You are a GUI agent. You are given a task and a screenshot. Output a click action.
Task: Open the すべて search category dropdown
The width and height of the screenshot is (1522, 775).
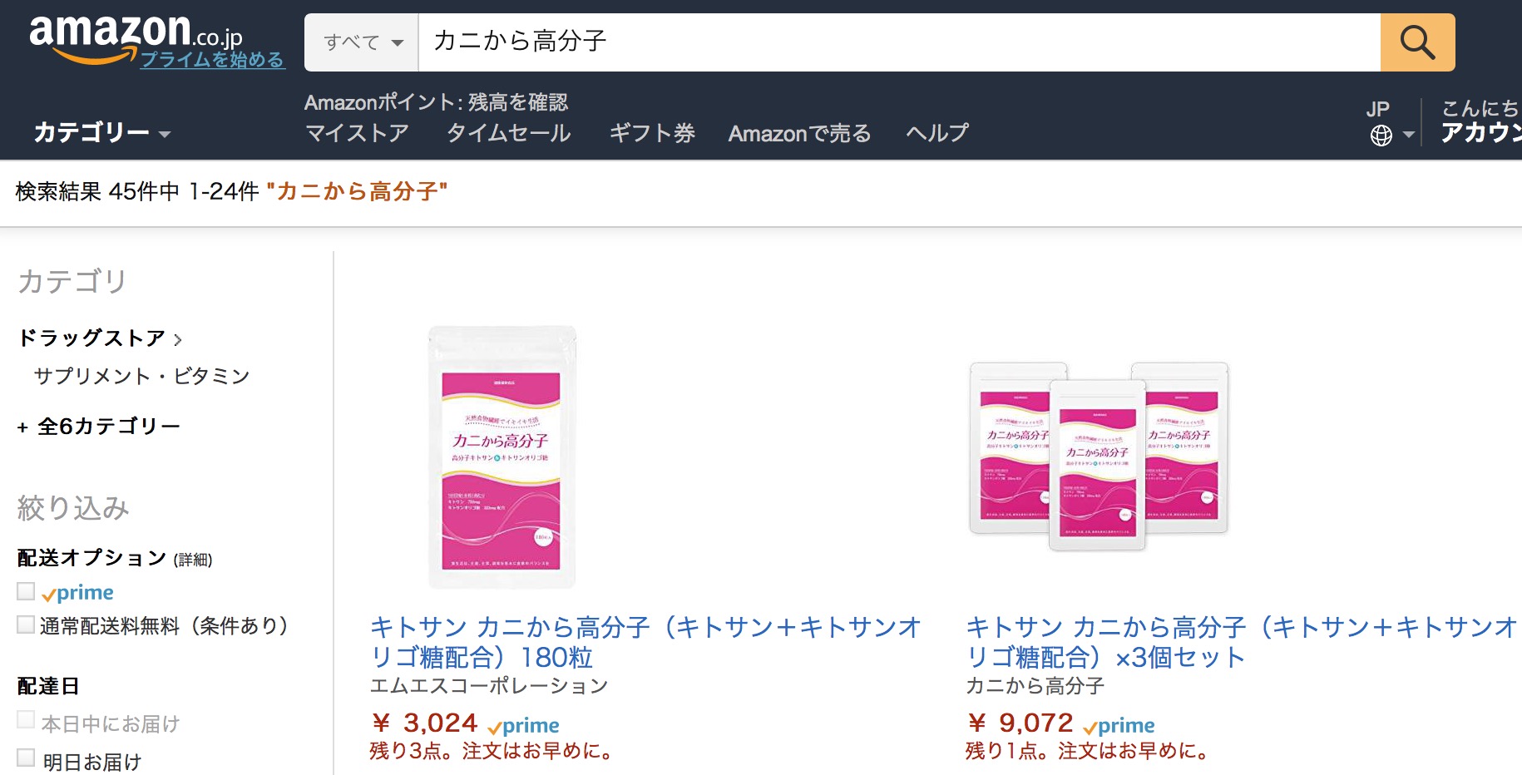click(363, 42)
